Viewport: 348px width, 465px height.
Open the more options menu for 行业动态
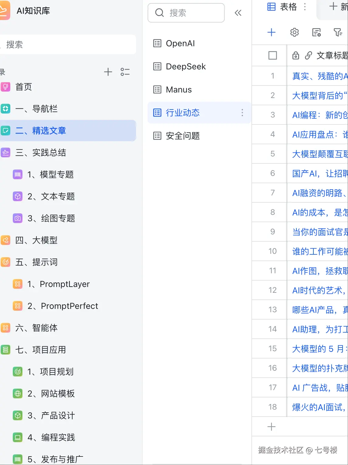pyautogui.click(x=242, y=113)
